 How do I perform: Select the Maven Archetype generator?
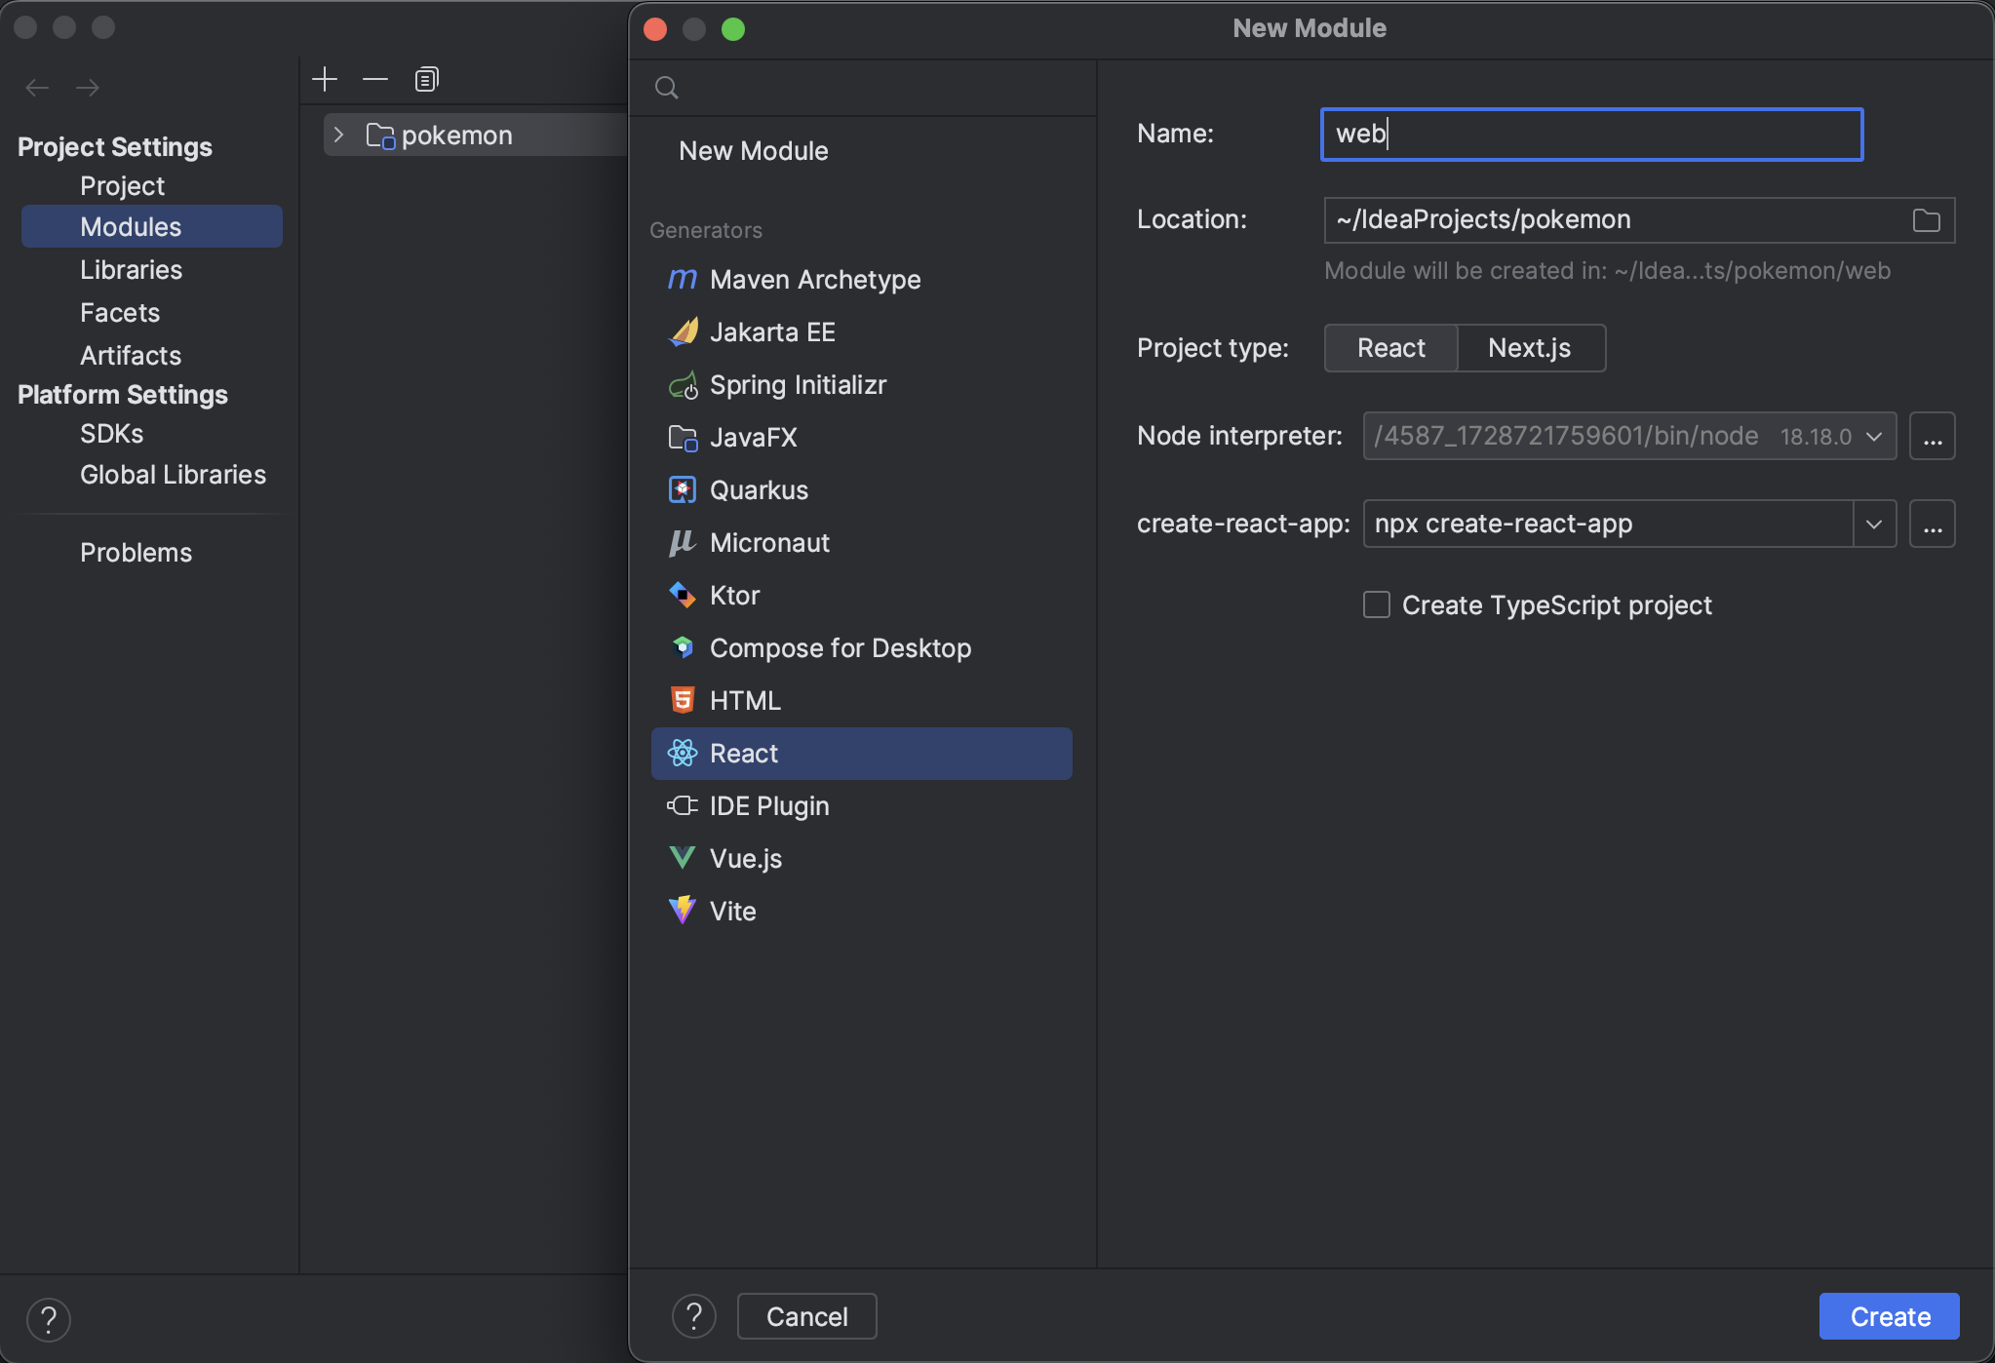coord(814,280)
